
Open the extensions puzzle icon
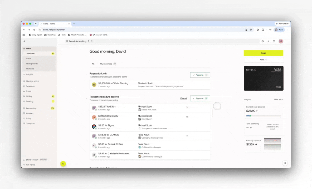(x=263, y=30)
